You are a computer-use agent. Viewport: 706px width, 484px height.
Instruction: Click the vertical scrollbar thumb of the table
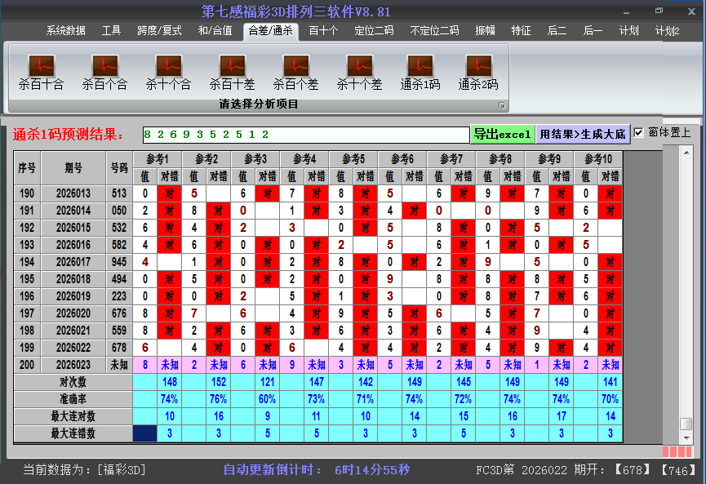(x=686, y=424)
